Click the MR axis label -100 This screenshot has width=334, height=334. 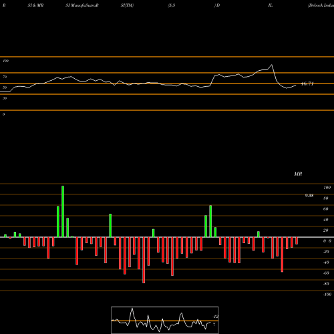pos(327,295)
